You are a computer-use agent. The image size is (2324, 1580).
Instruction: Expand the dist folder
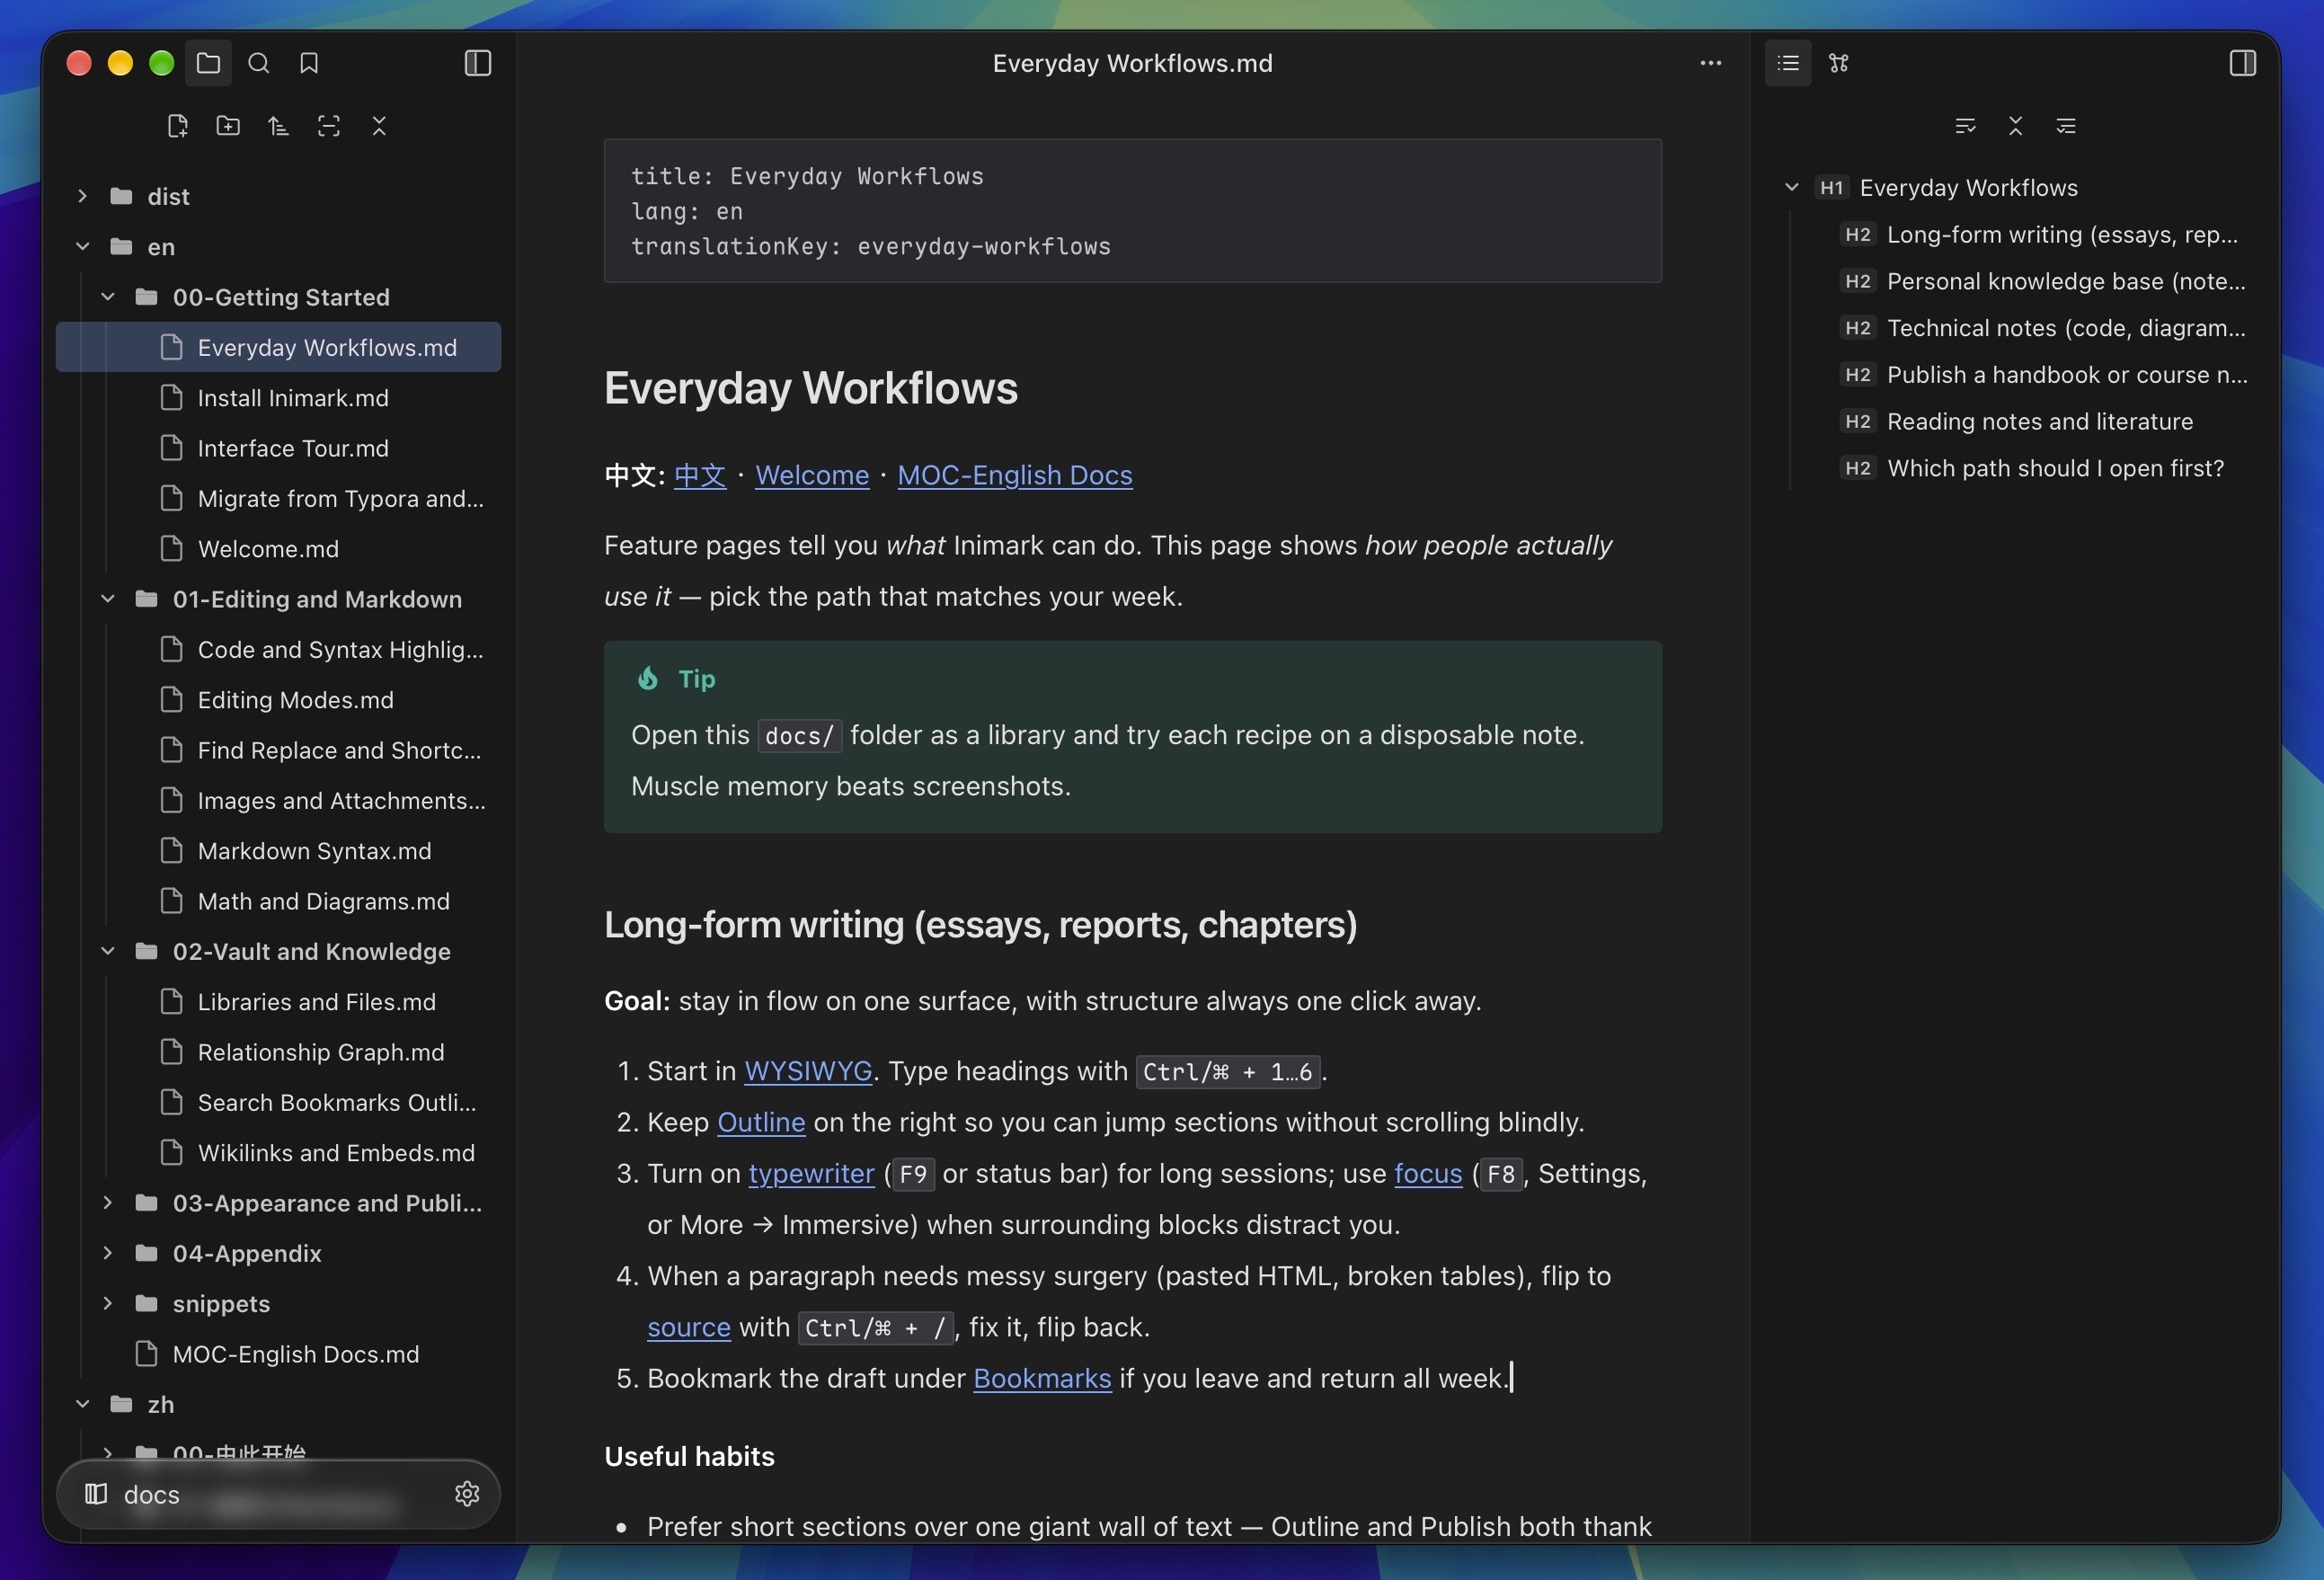(x=83, y=196)
